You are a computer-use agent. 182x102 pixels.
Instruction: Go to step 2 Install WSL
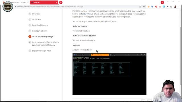(x=37, y=20)
